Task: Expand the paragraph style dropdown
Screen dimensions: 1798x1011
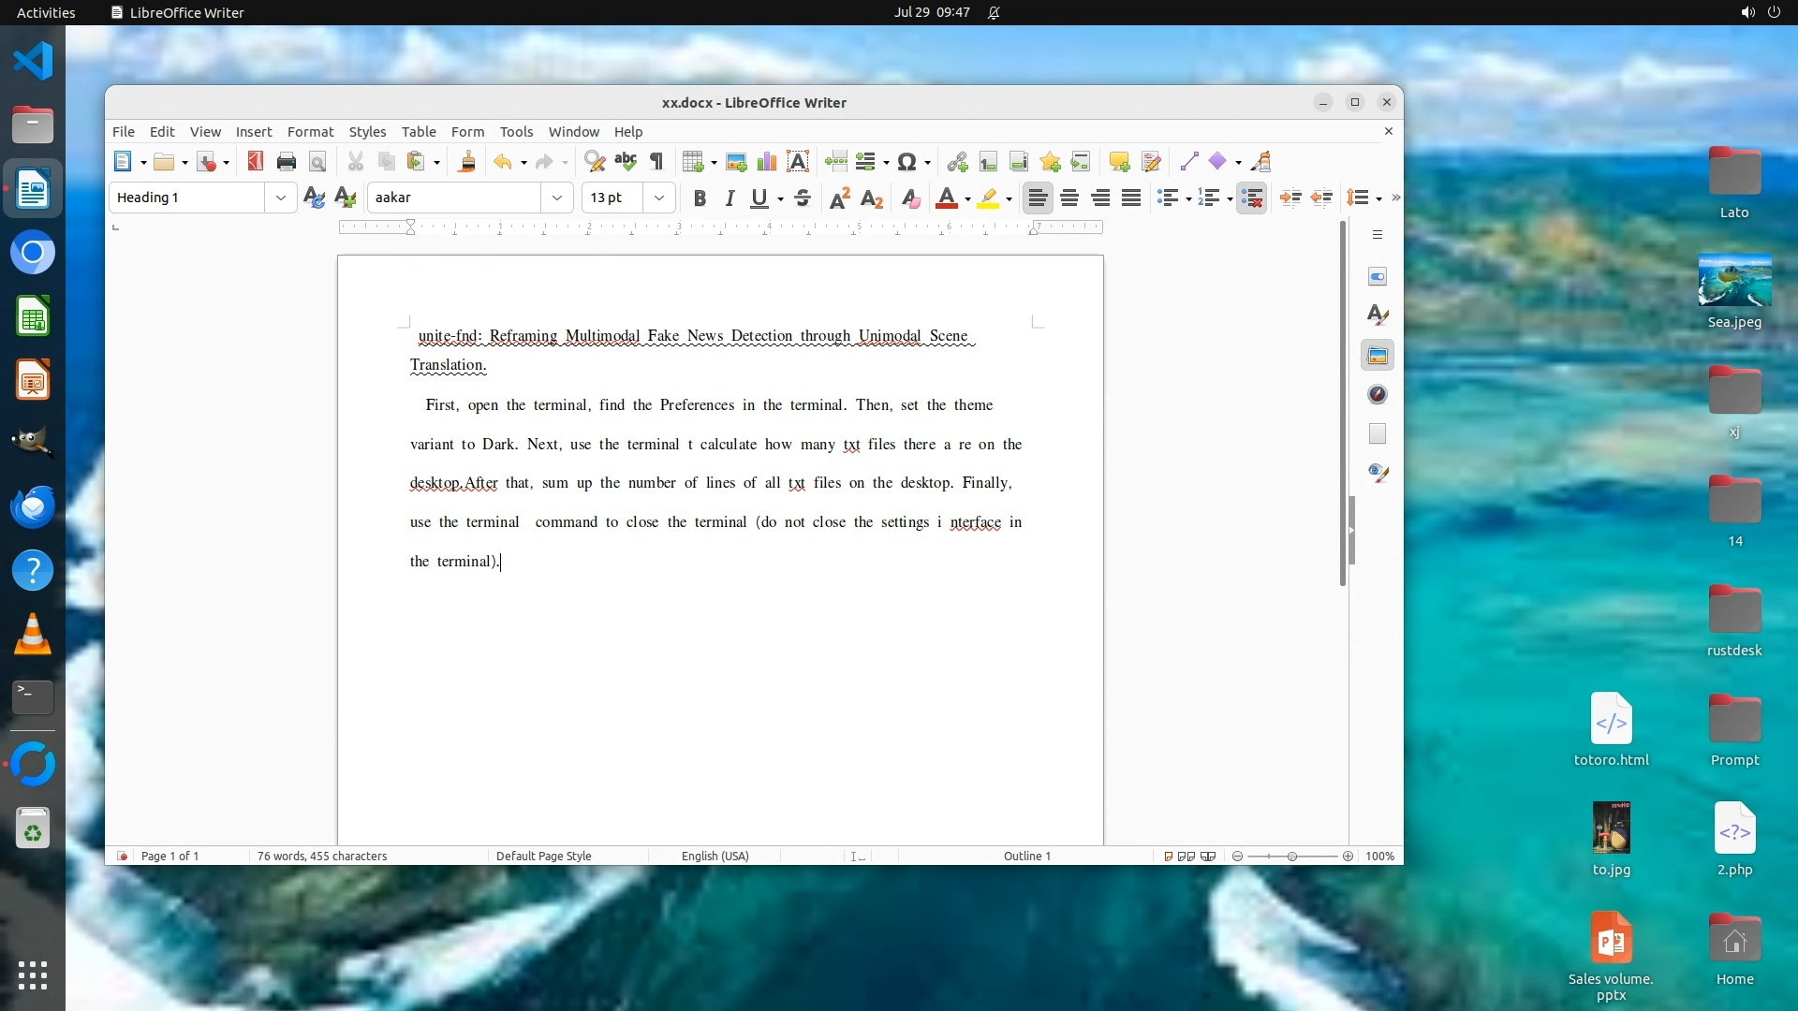Action: click(280, 198)
